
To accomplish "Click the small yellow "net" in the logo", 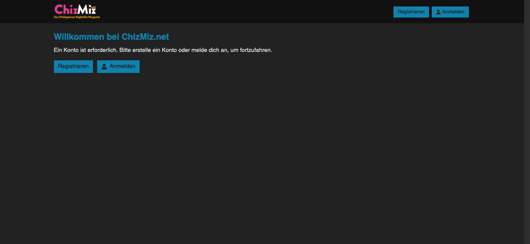I will 93,6.
